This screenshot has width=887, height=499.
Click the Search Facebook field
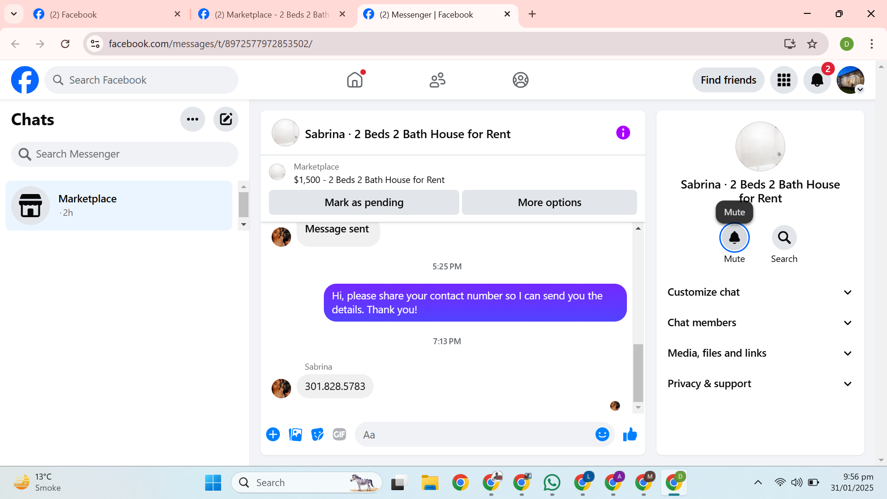coord(141,80)
